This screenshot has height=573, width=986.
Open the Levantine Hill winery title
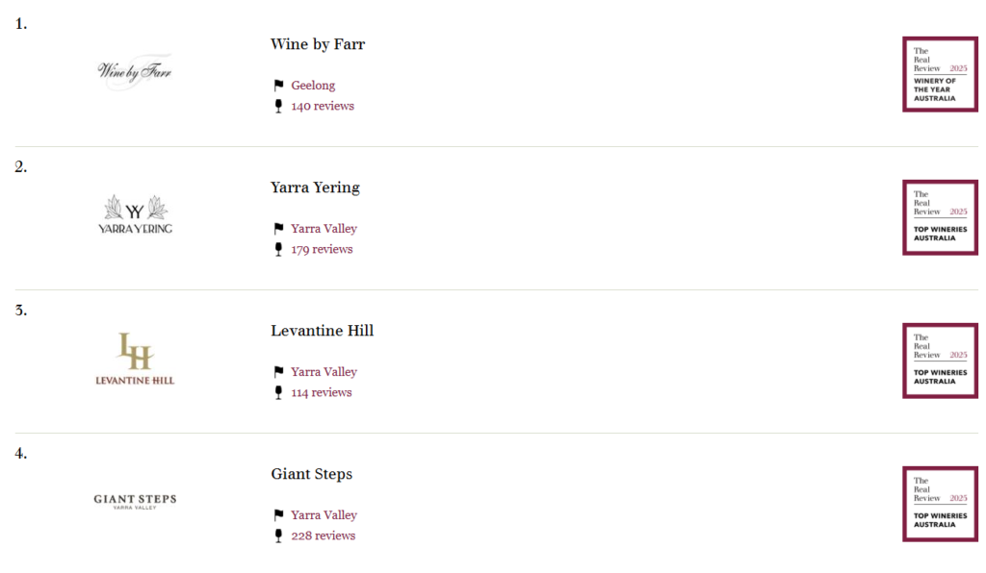coord(322,331)
